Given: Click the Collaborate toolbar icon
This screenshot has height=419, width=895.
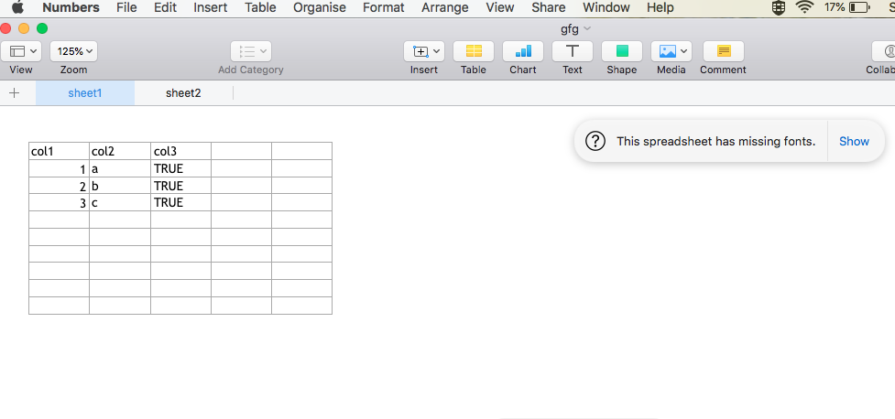Looking at the screenshot, I should [x=884, y=51].
